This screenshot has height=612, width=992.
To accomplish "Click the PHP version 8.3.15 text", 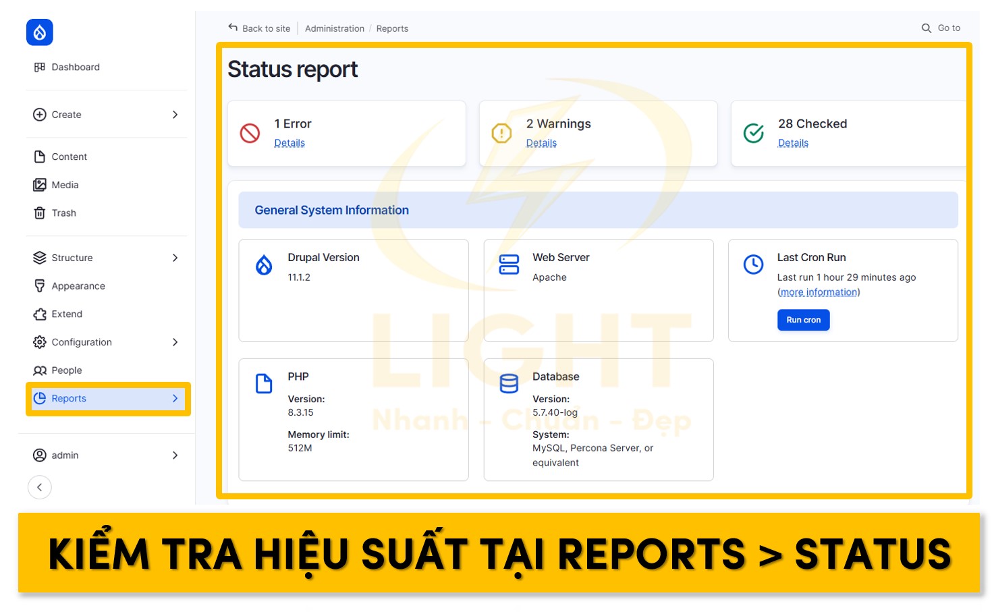I will pyautogui.click(x=300, y=412).
